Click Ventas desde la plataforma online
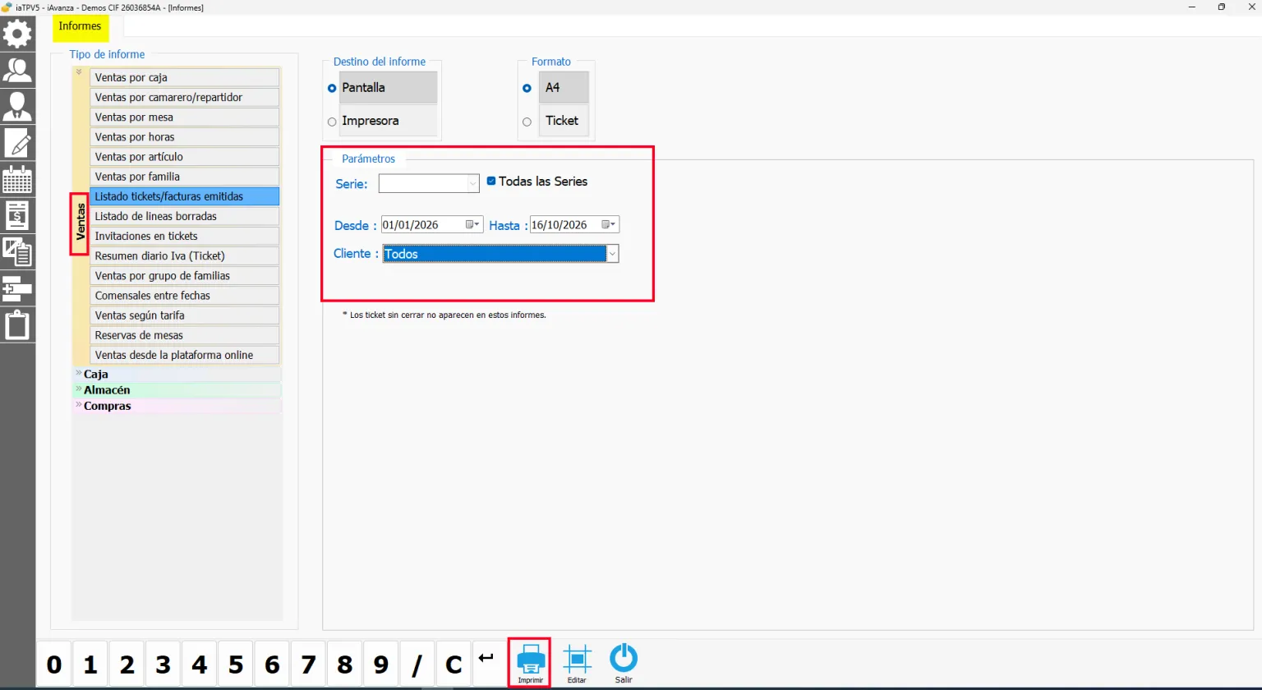The image size is (1262, 690). click(185, 355)
